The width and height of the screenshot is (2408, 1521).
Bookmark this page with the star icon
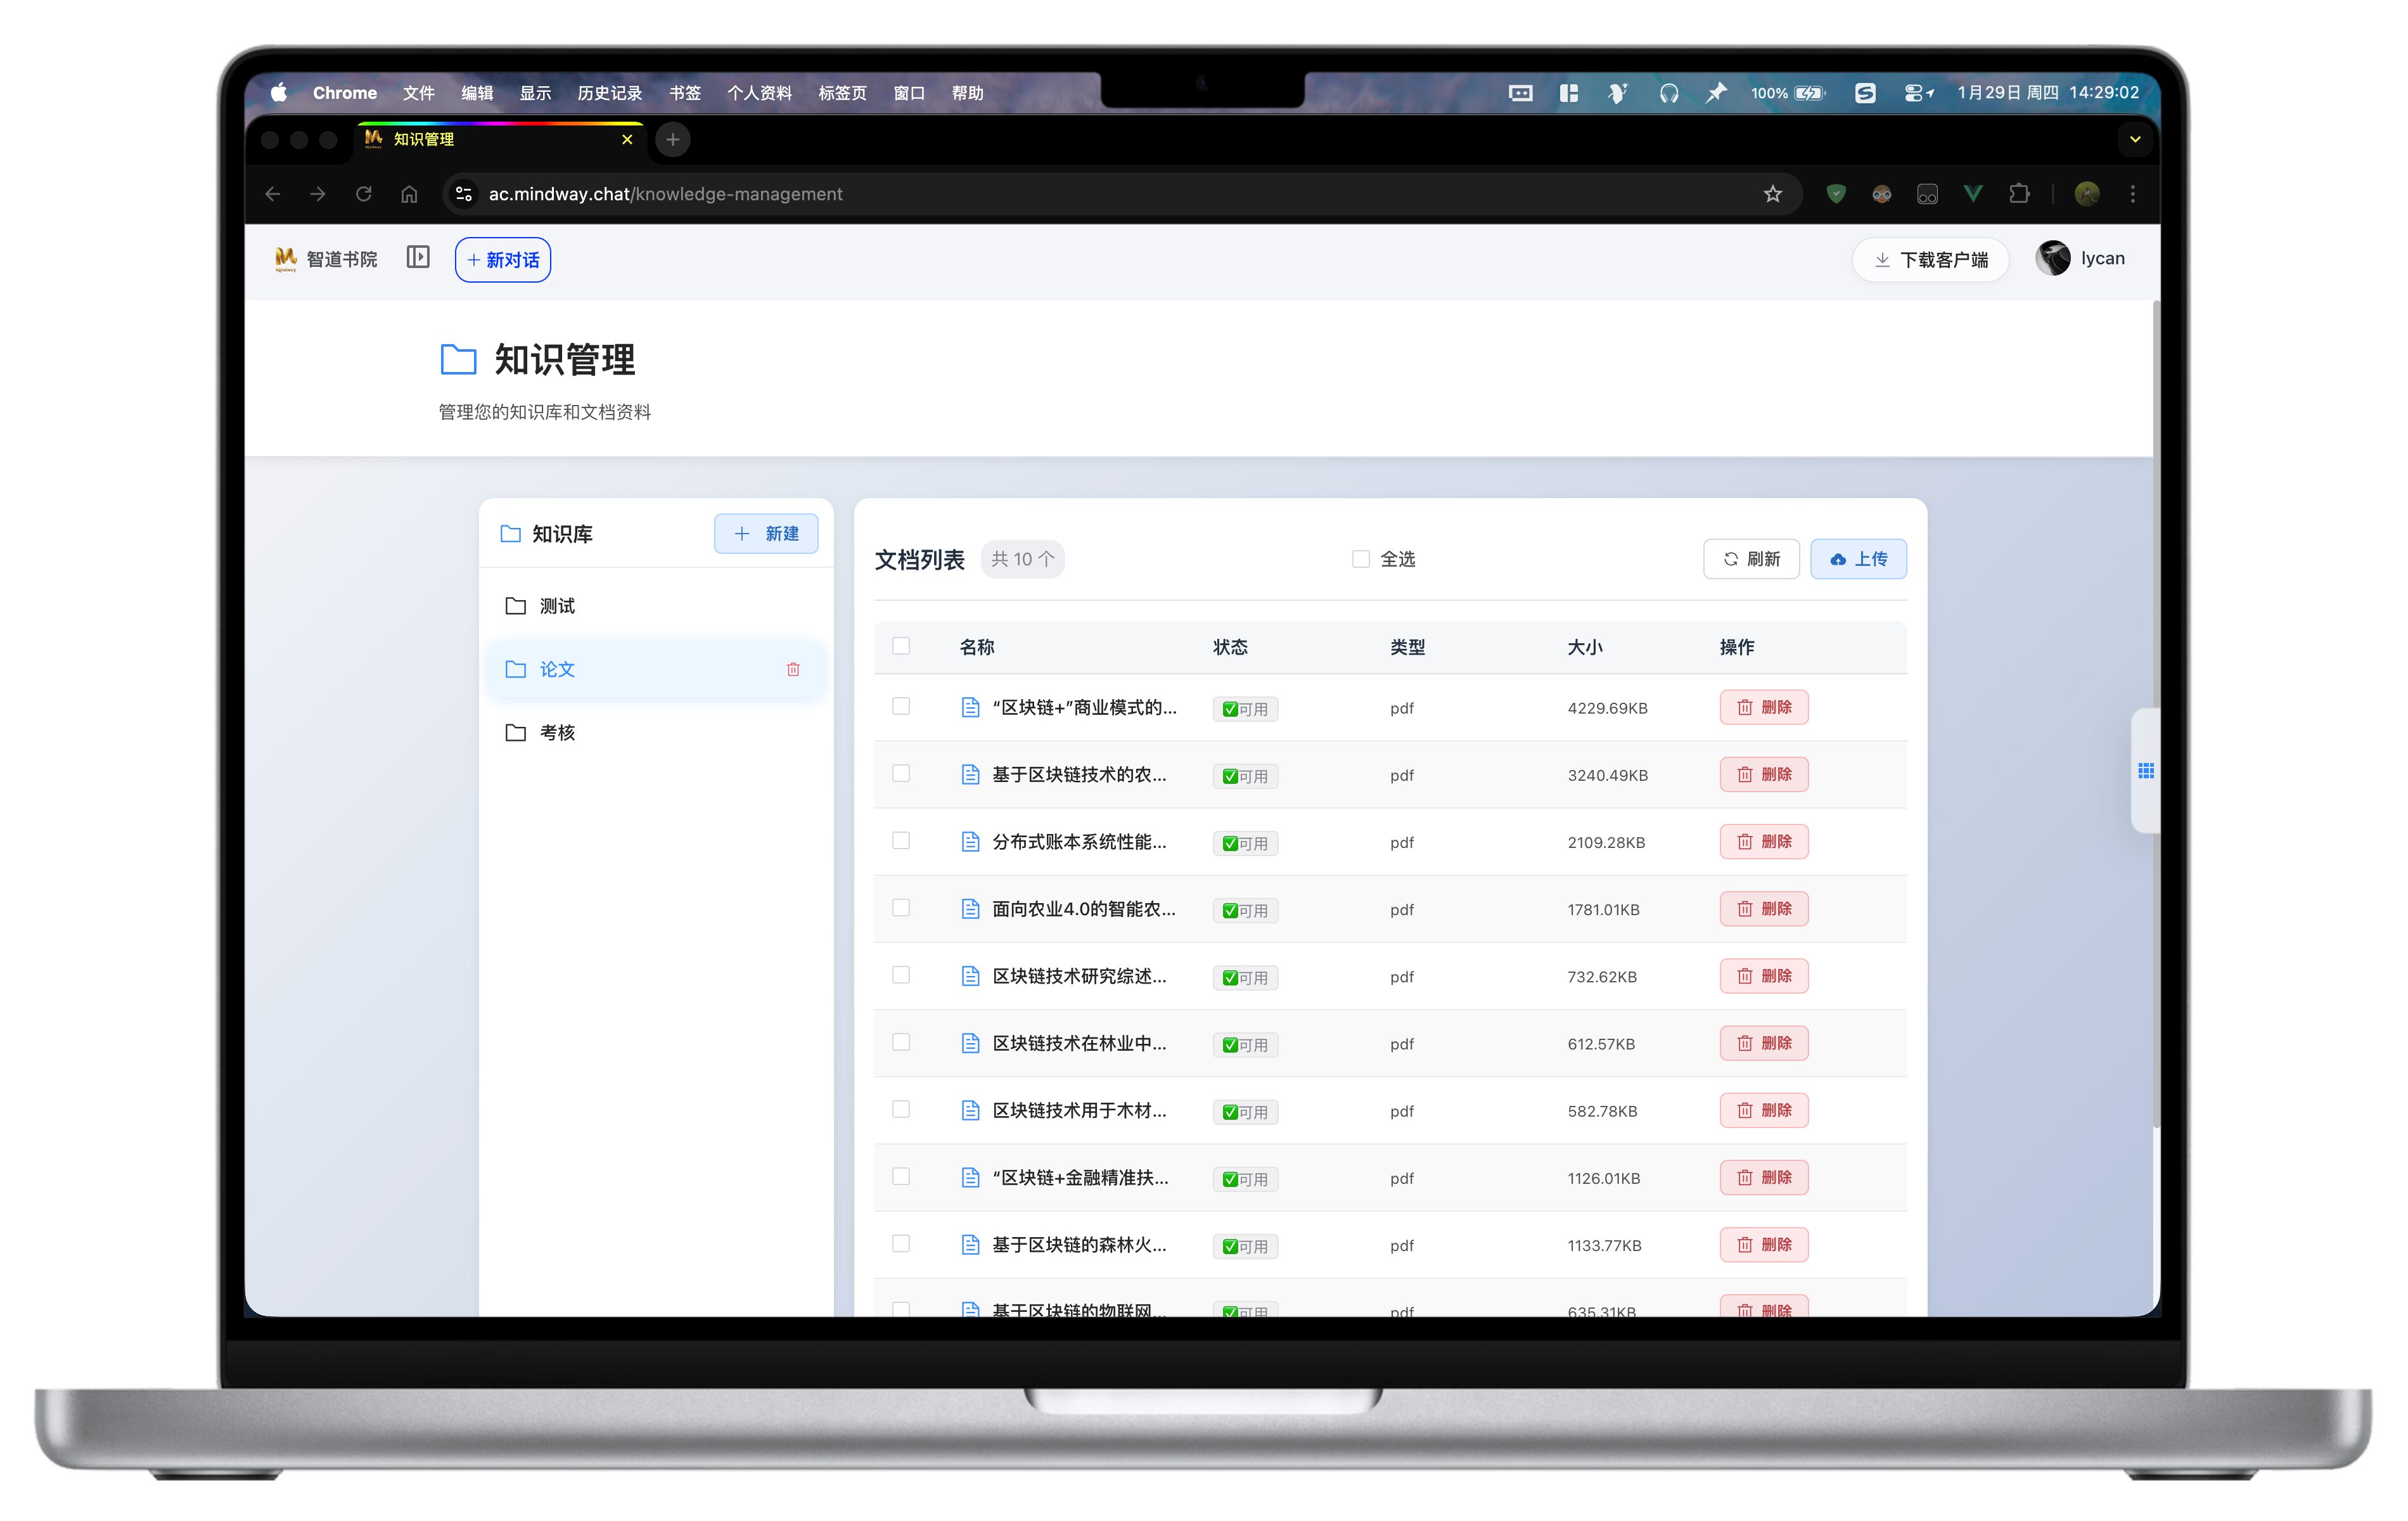[1772, 194]
